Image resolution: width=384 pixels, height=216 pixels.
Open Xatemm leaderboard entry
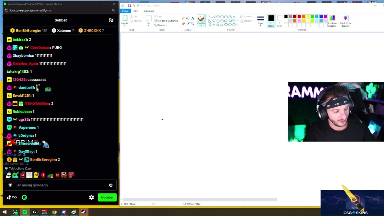point(63,31)
